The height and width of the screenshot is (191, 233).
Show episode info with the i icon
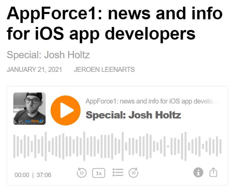tap(198, 172)
